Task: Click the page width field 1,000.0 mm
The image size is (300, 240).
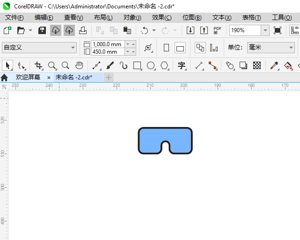Action: (x=108, y=44)
